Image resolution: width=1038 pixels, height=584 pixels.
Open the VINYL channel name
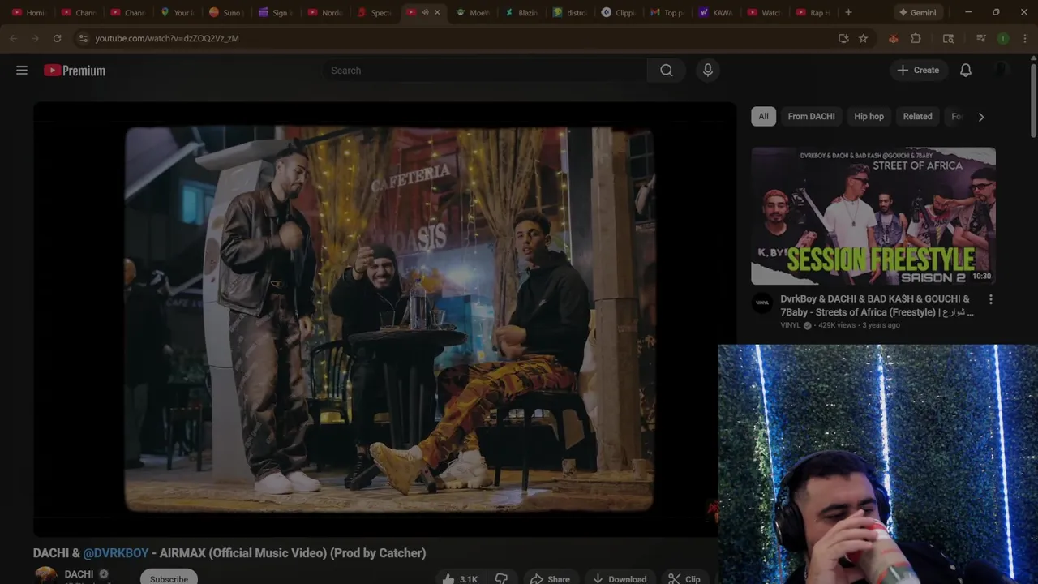[x=791, y=325]
